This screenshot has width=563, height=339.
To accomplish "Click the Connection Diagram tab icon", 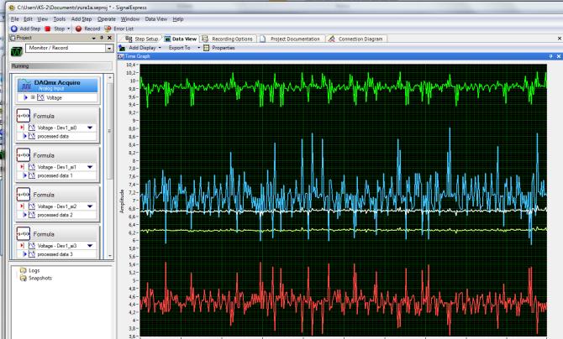I will pos(331,39).
